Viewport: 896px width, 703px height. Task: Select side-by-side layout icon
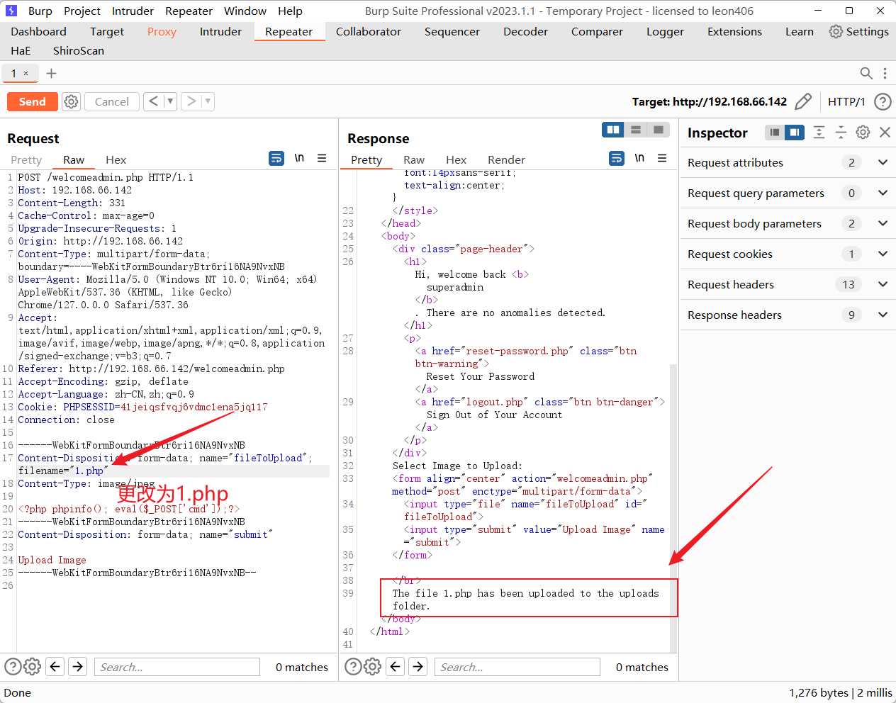click(613, 130)
